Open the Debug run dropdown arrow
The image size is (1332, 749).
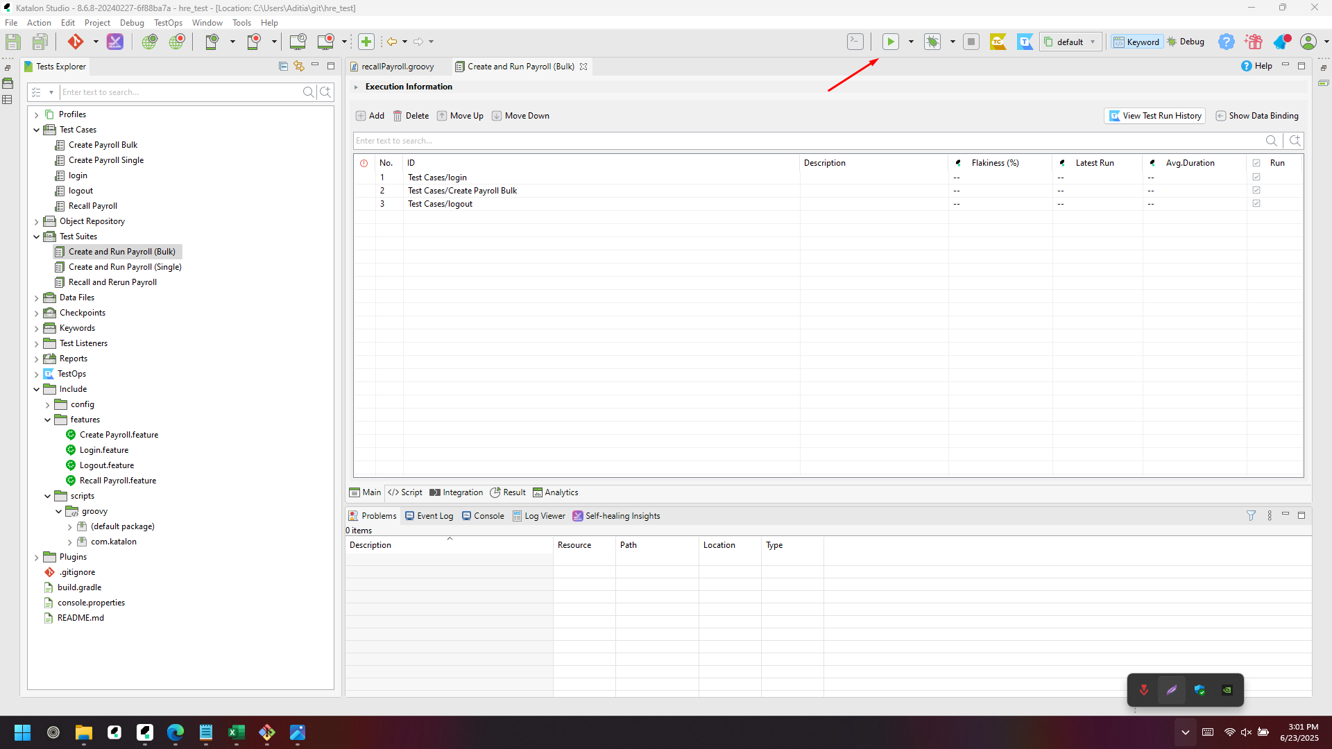tap(953, 42)
